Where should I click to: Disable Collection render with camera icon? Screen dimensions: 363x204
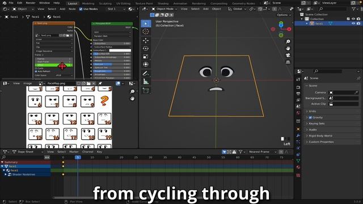tap(358, 19)
